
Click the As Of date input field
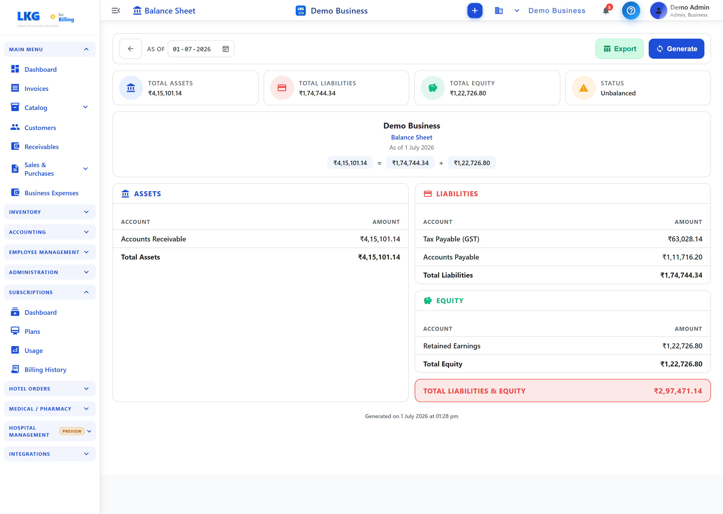(x=201, y=49)
